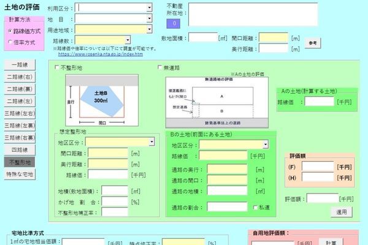The height and width of the screenshot is (245, 368).
Task: Open the 利用区分 dropdown
Action: (149, 7)
